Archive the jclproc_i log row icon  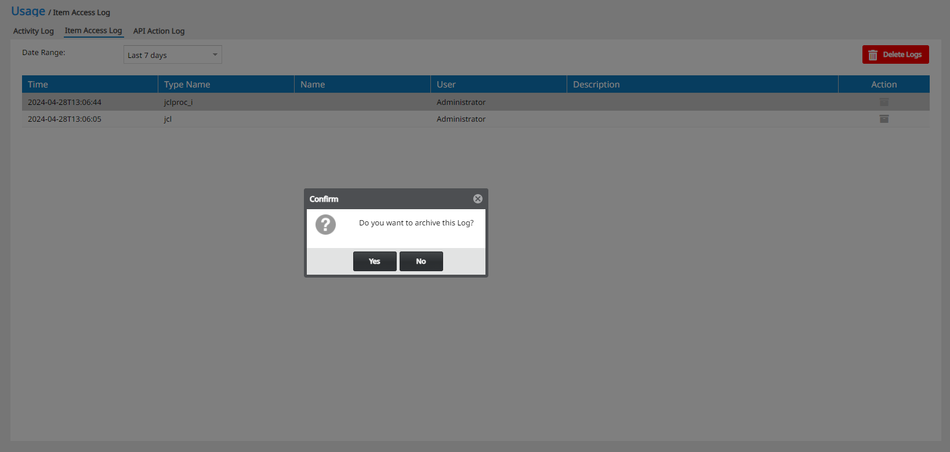884,102
